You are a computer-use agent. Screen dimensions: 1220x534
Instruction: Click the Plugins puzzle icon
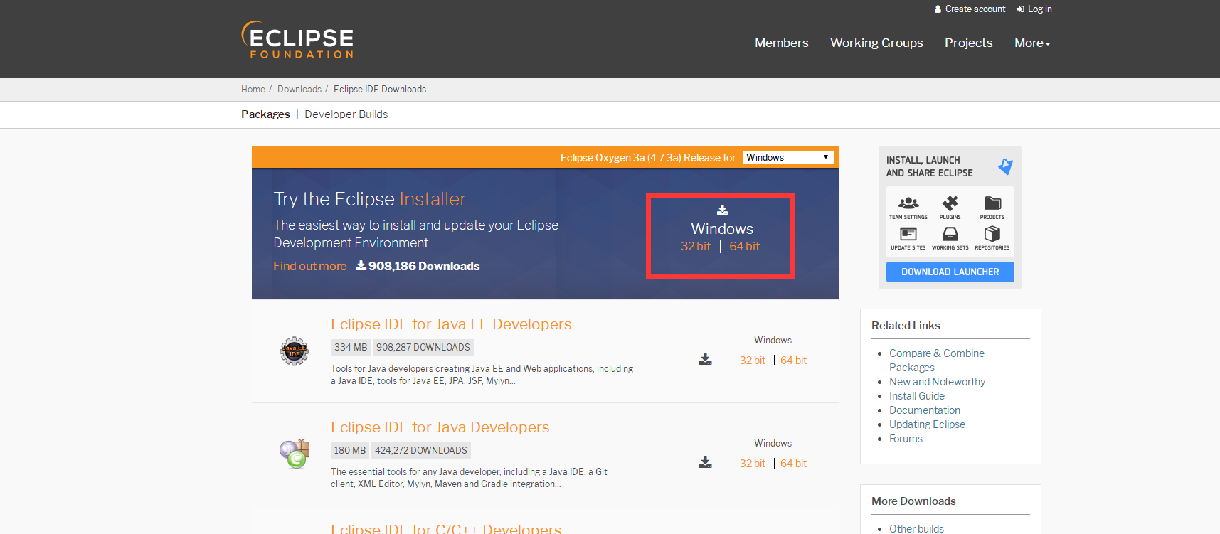(x=950, y=203)
